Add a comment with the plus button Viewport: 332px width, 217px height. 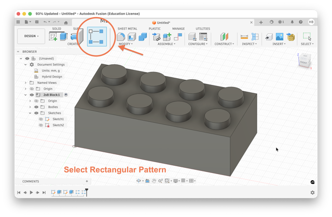pos(87,181)
